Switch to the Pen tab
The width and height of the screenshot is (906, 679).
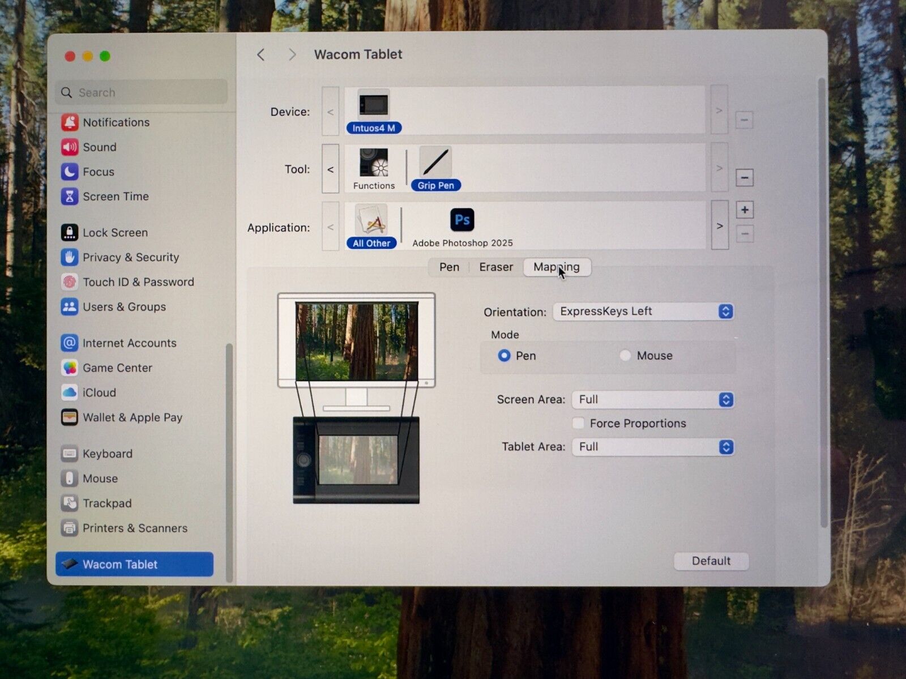[449, 267]
